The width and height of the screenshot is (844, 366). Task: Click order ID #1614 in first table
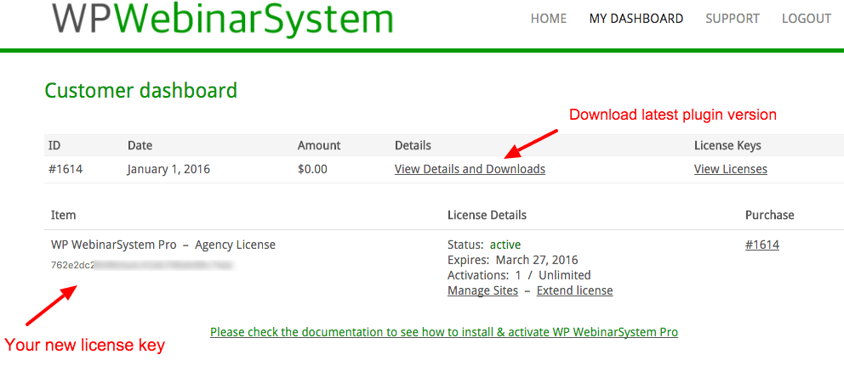(x=66, y=169)
